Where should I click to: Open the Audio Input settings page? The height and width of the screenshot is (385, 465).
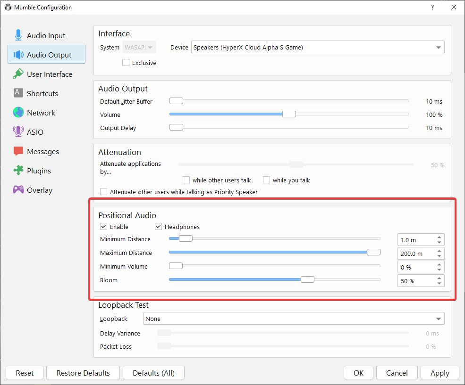(47, 35)
